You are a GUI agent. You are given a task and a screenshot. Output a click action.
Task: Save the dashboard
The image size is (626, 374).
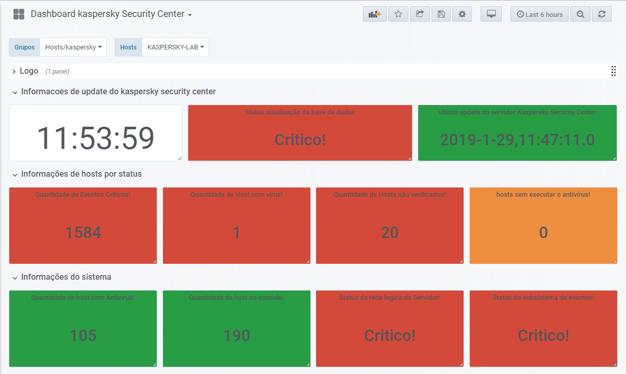(441, 14)
